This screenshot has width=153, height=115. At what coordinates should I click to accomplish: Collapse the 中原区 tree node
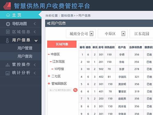(49, 54)
